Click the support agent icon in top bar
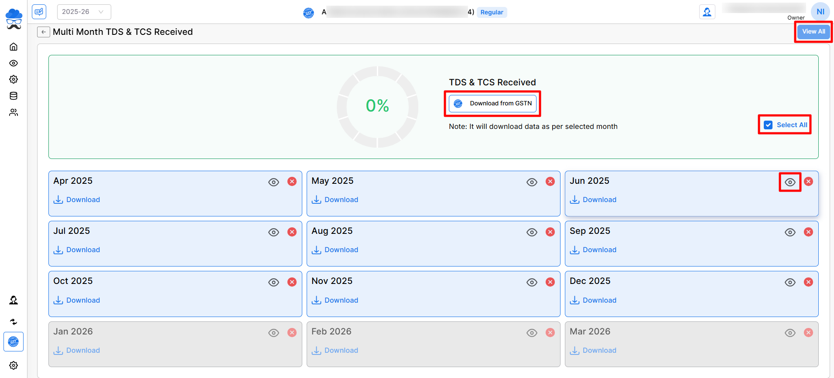 (x=707, y=12)
